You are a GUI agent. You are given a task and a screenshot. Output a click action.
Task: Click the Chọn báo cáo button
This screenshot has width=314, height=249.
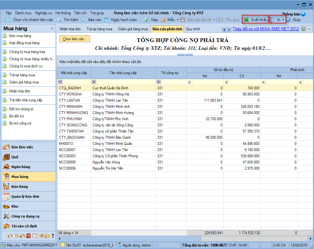(75, 39)
